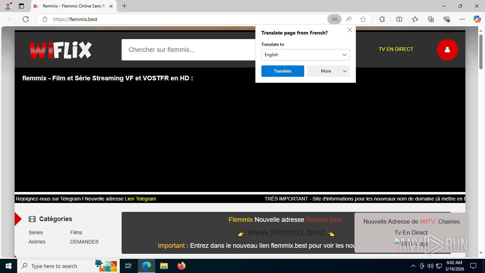Open the Series category
Viewport: 485px width, 273px height.
coord(36,232)
